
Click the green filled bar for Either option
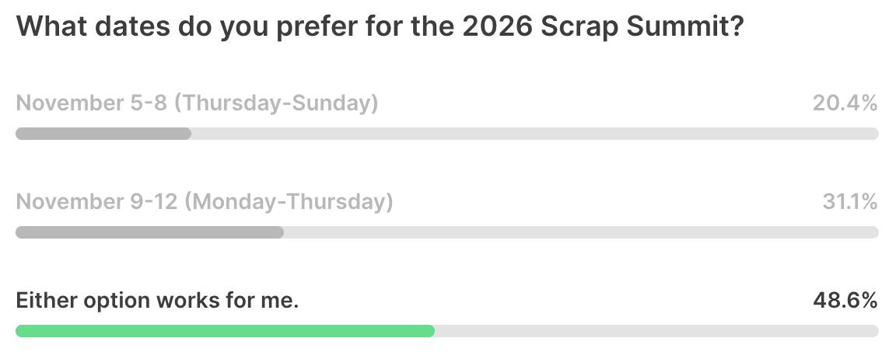pyautogui.click(x=225, y=331)
